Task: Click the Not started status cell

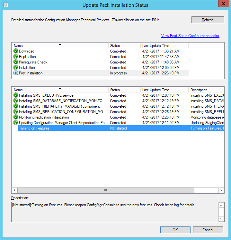Action: pos(119,128)
